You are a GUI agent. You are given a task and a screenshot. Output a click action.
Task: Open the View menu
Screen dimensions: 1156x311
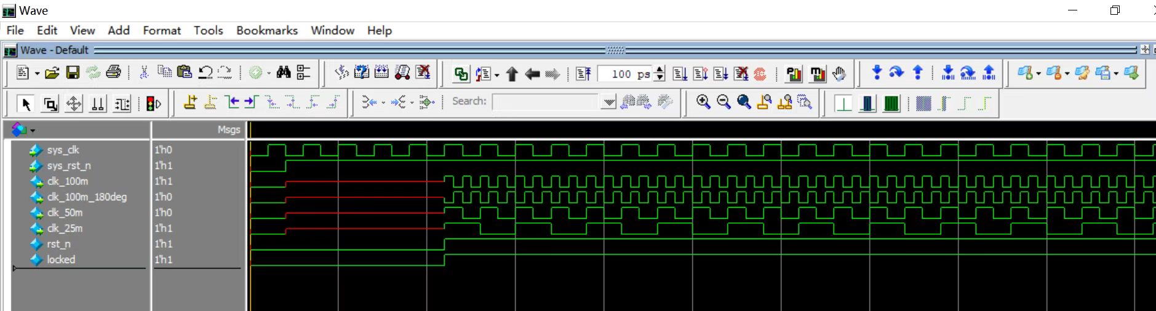pos(82,30)
